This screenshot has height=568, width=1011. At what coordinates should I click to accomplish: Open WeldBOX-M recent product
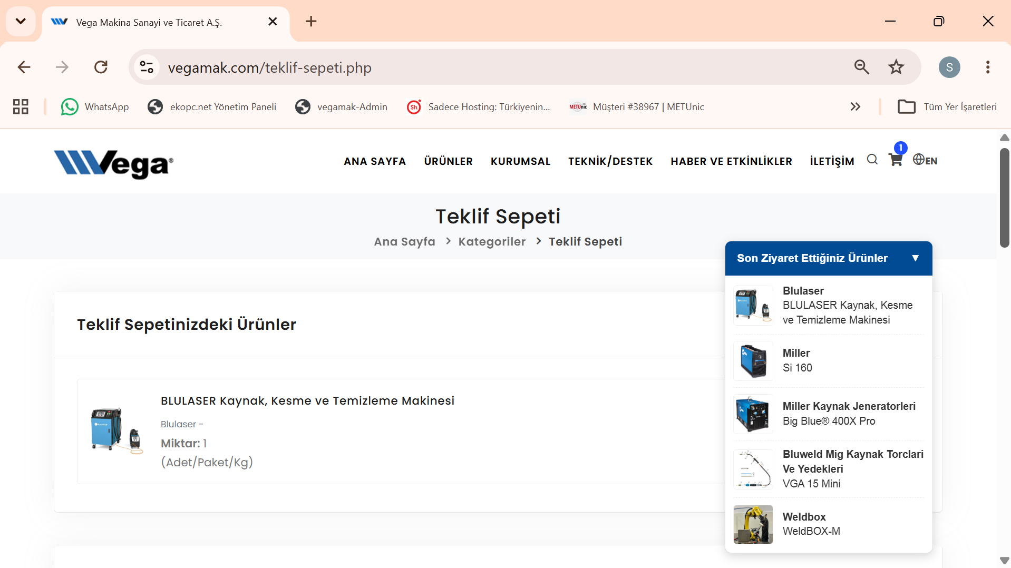point(829,524)
